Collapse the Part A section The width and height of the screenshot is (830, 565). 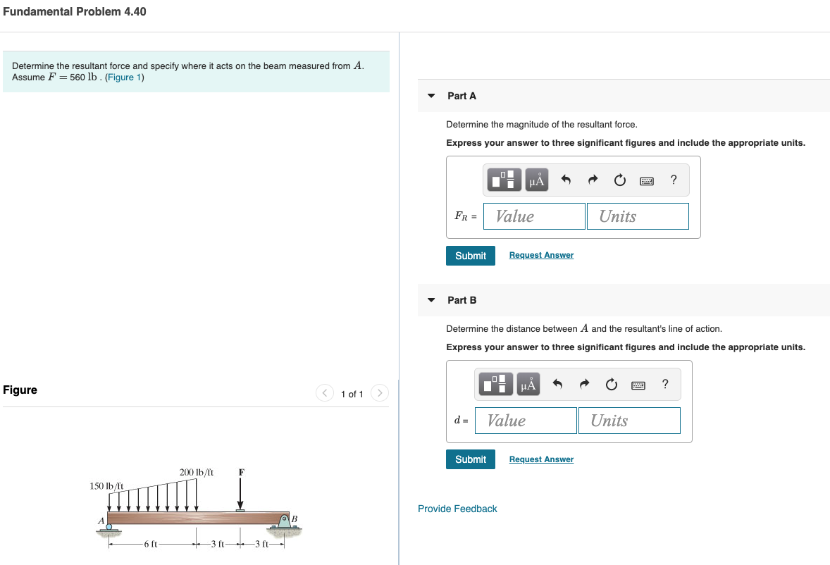(x=431, y=96)
